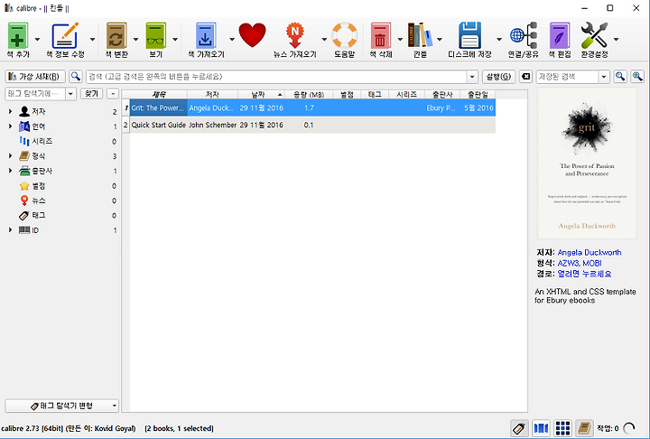
Task: Open the View (보기) book icon
Action: (x=156, y=36)
